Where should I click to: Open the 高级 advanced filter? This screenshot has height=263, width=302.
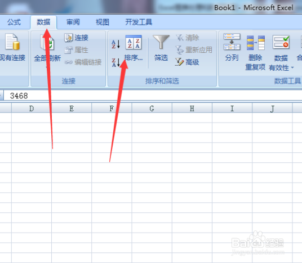pos(187,62)
